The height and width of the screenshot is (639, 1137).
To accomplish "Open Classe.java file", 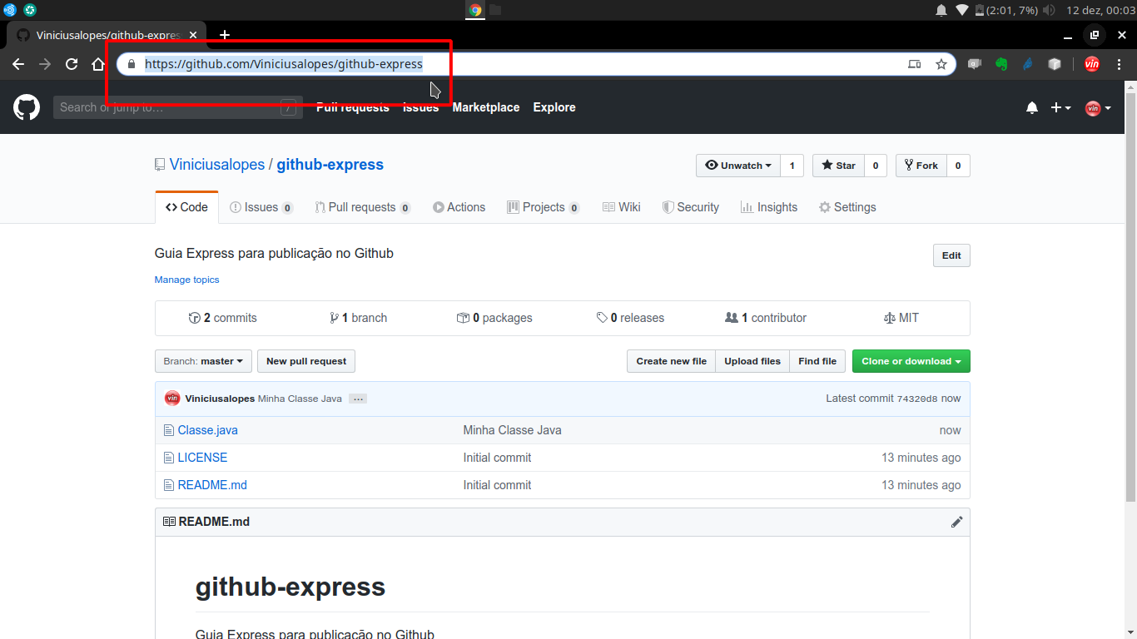I will pos(207,430).
